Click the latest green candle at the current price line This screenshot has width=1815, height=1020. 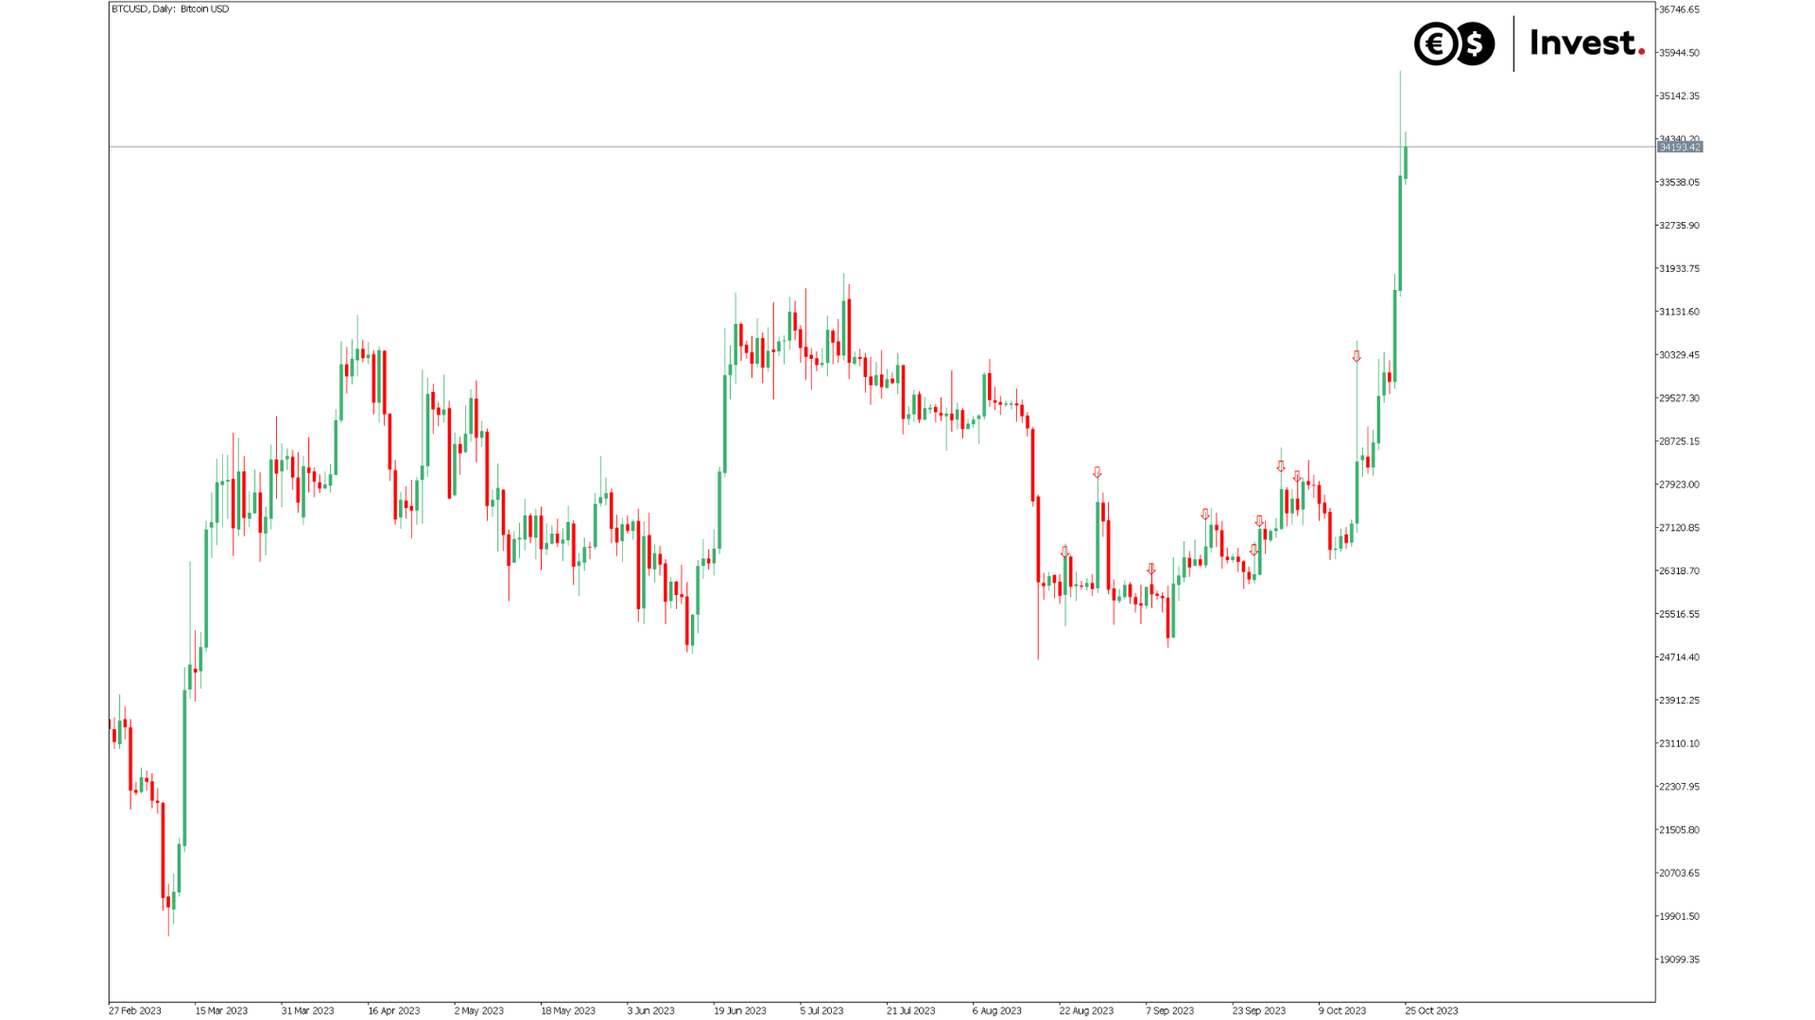(x=1406, y=161)
